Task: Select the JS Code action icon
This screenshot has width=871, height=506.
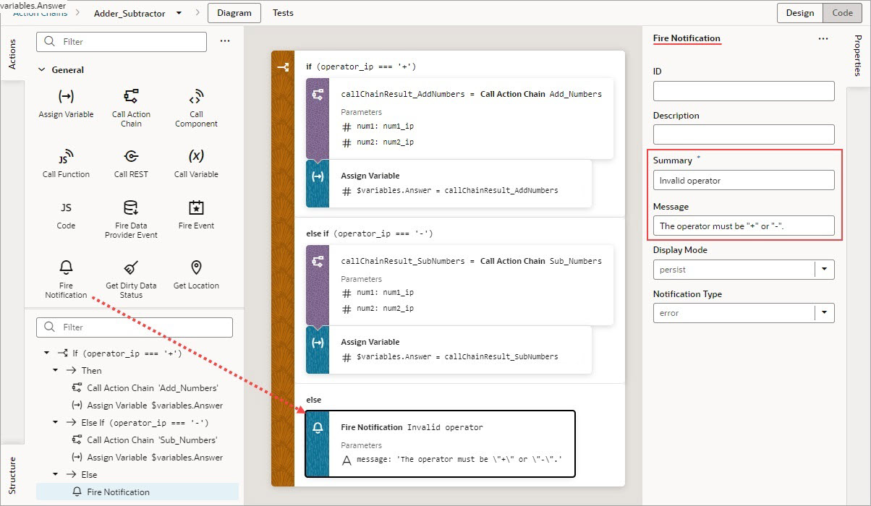Action: [65, 207]
